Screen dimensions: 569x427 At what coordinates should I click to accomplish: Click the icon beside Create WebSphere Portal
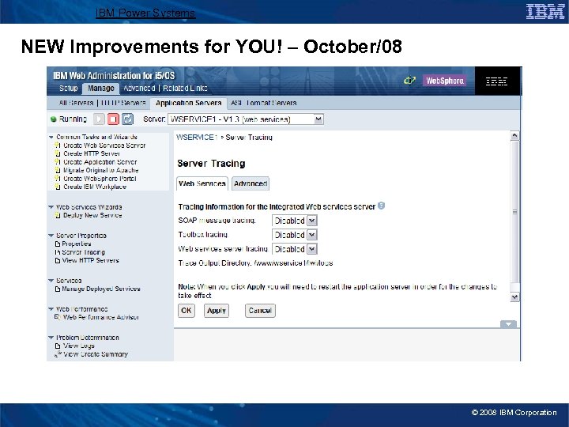pyautogui.click(x=58, y=178)
